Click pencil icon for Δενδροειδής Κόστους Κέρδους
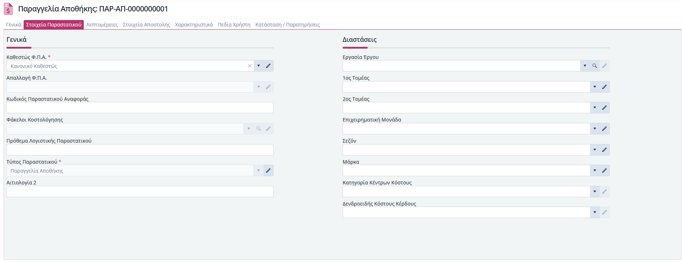This screenshot has height=262, width=682. coord(604,212)
